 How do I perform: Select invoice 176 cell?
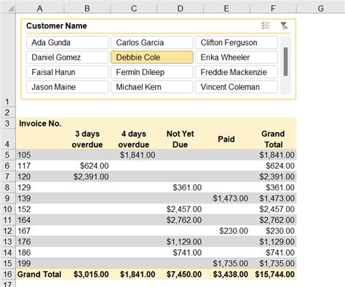pos(40,242)
